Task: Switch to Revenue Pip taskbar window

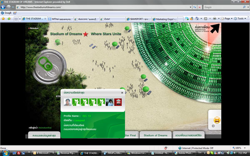Action: coord(67,153)
